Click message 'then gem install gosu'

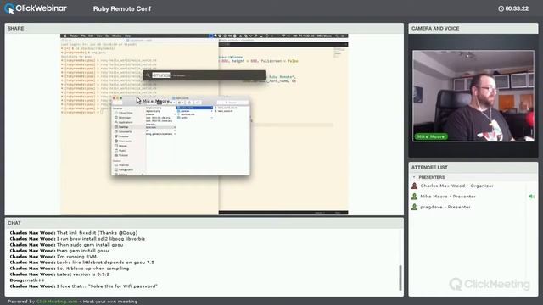pos(82,251)
